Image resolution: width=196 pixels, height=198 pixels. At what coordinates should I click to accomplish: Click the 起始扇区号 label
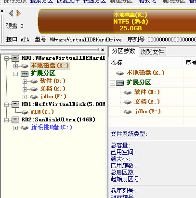pyautogui.click(x=126, y=179)
